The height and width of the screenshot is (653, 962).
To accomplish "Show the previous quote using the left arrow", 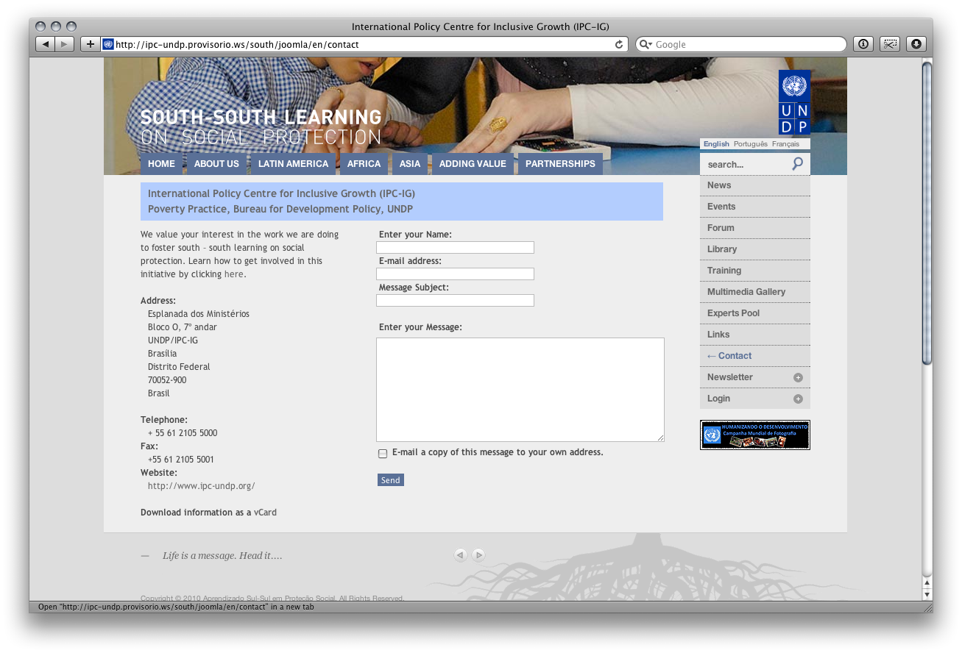I will click(461, 555).
